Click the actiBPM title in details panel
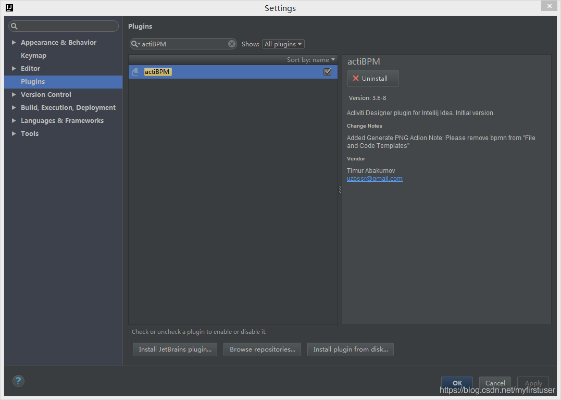 [x=364, y=61]
